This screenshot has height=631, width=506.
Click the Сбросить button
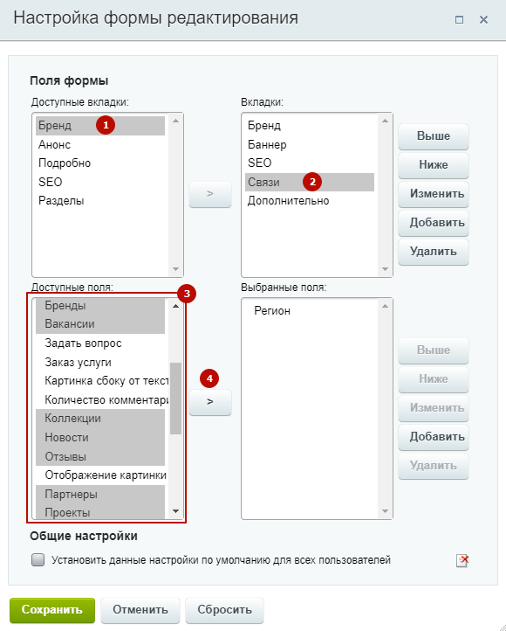pos(224,610)
